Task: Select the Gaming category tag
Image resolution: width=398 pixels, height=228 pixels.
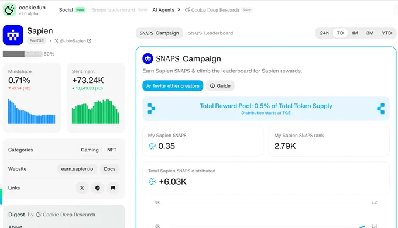Action: tap(90, 150)
